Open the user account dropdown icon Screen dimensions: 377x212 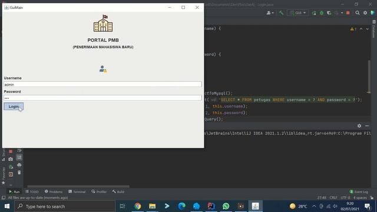pos(270,13)
